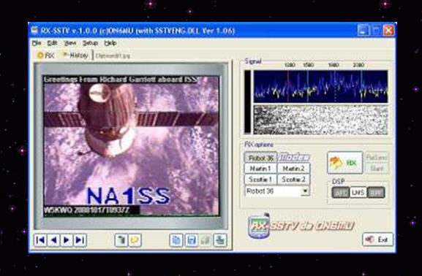This screenshot has height=276, width=422.
Task: Toggle the AFC DSP button
Action: click(341, 193)
